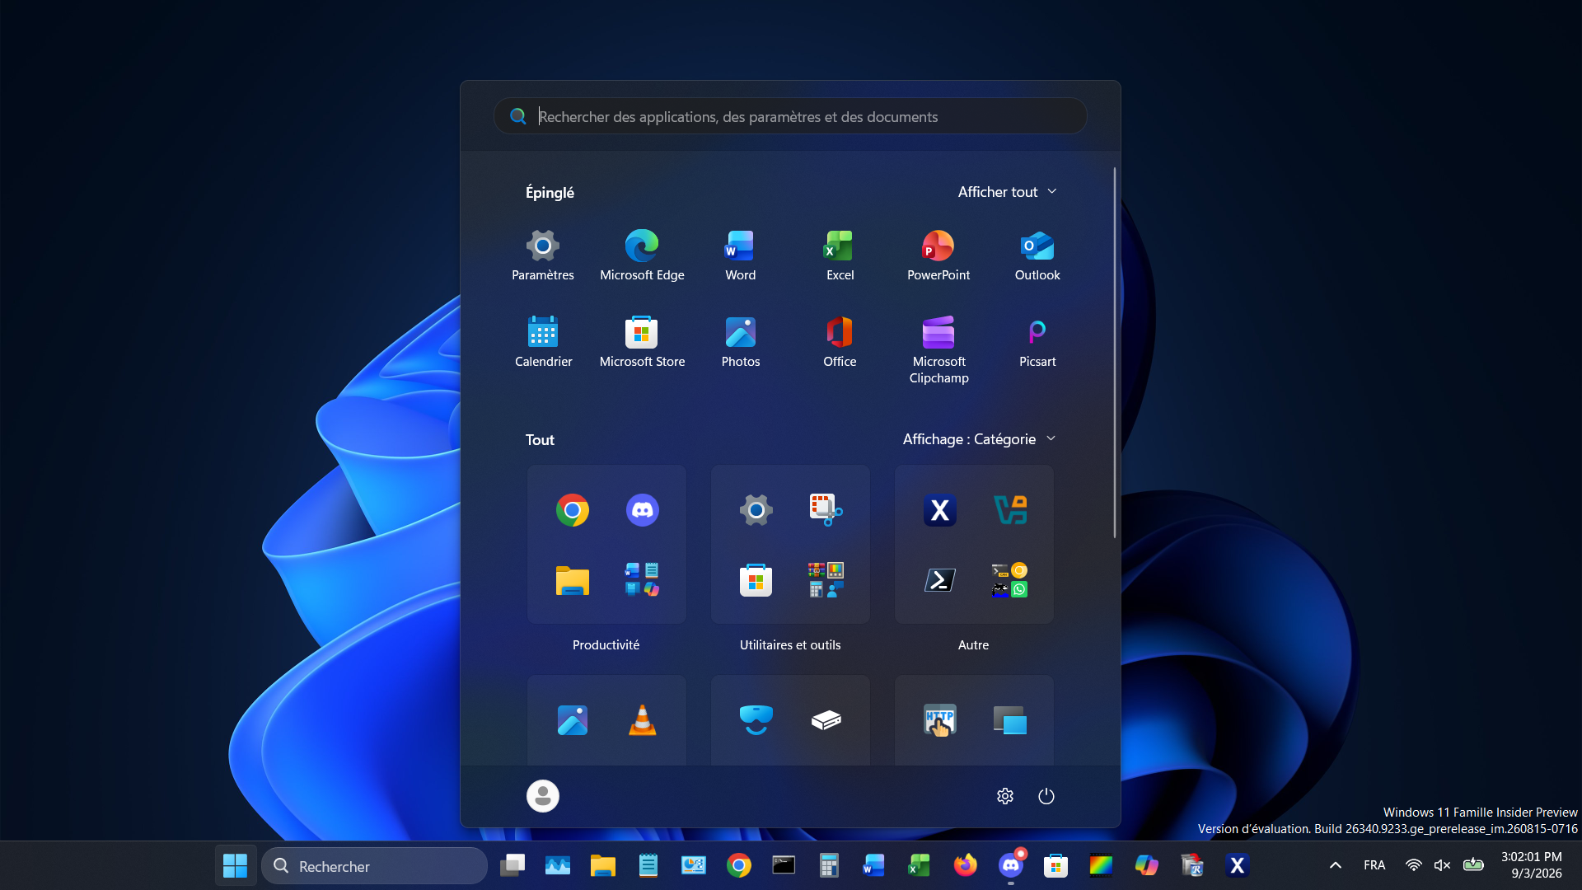Launch Microsoft Edge from pinned apps
The image size is (1582, 890).
642,255
